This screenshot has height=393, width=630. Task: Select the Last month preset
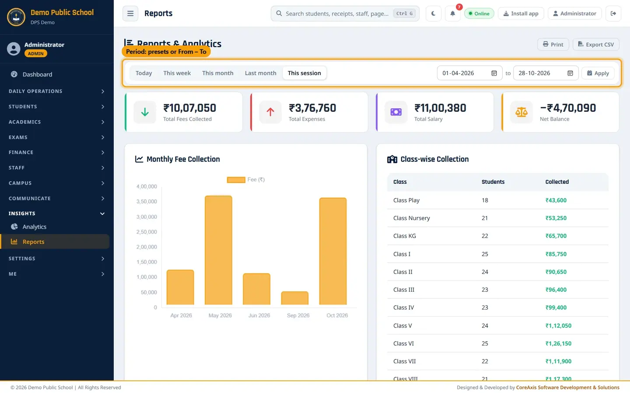[x=260, y=73]
